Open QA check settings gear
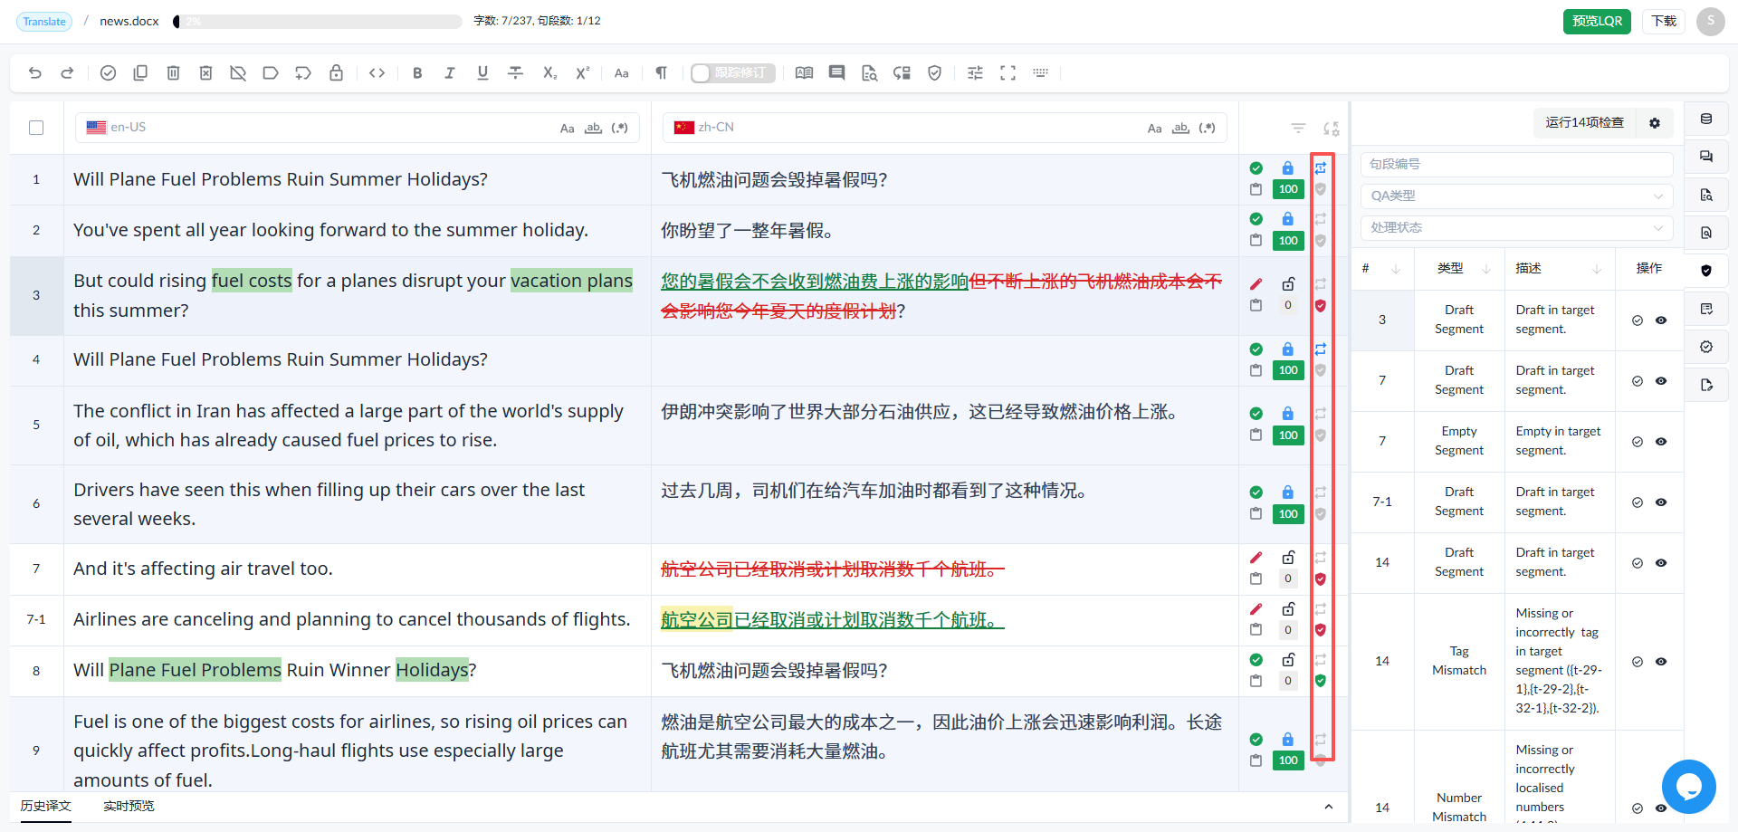 click(x=1655, y=123)
